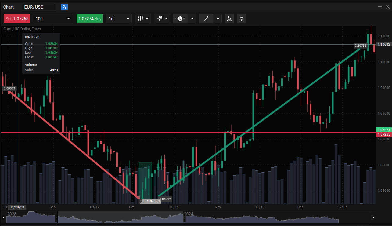Click the blue symbol link icon

click(x=64, y=7)
